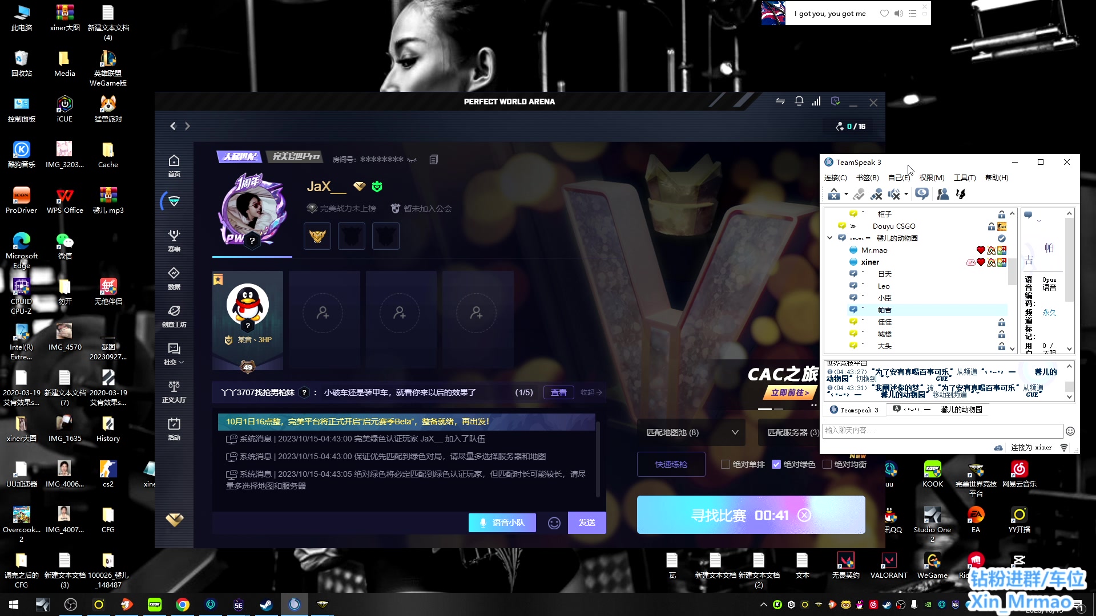The height and width of the screenshot is (616, 1096).
Task: Open the 首页 home icon in arena sidebar
Action: tap(174, 165)
